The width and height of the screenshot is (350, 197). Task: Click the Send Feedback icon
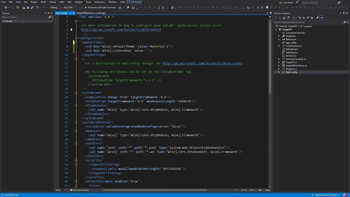point(297,2)
